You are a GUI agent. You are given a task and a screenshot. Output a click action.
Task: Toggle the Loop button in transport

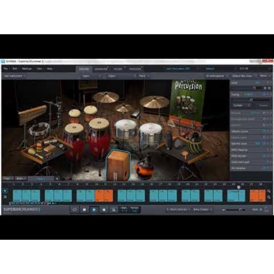(75, 209)
